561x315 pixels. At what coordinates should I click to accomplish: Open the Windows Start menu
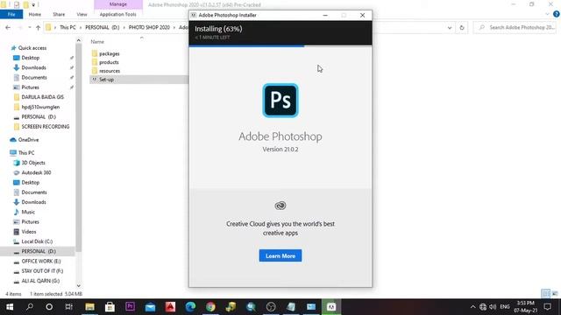[x=10, y=307]
